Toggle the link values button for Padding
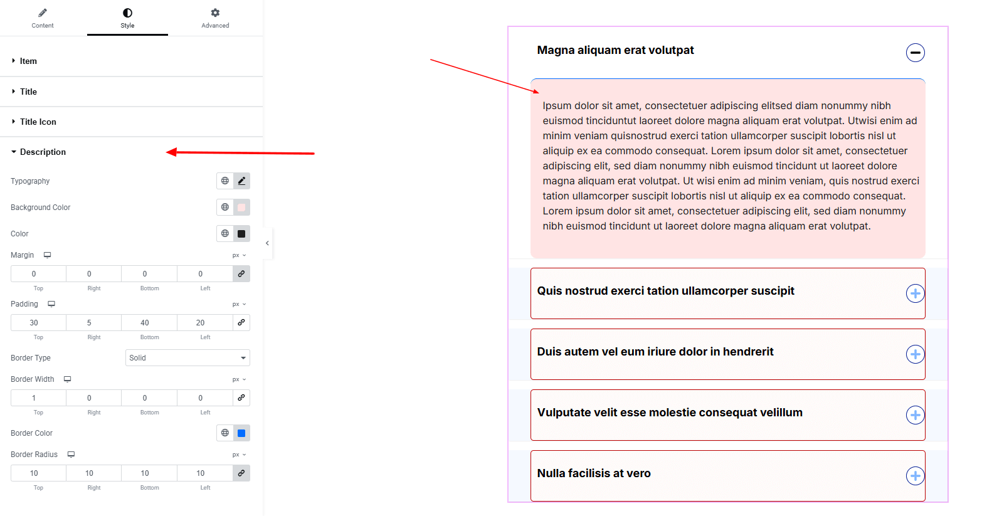The height and width of the screenshot is (516, 982). click(x=241, y=323)
